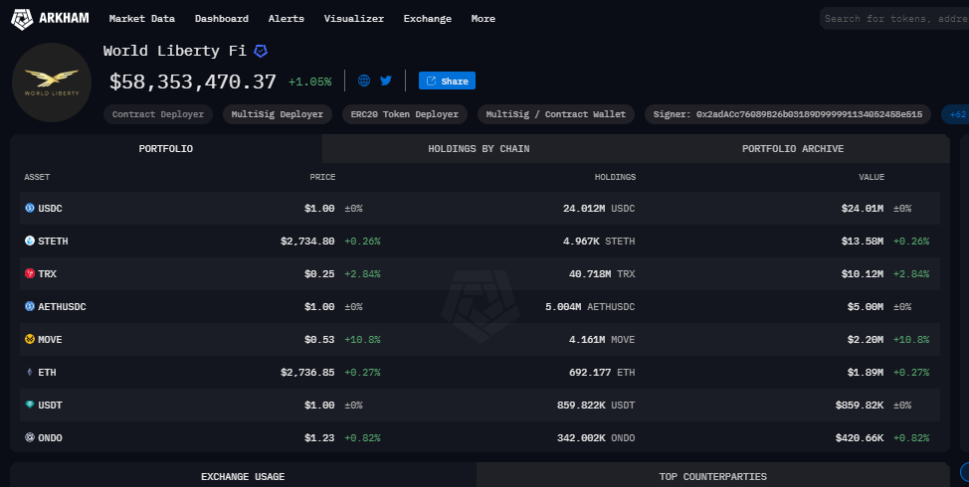Click the Contract Deployer tag
Viewport: 969px width, 487px height.
(x=158, y=114)
